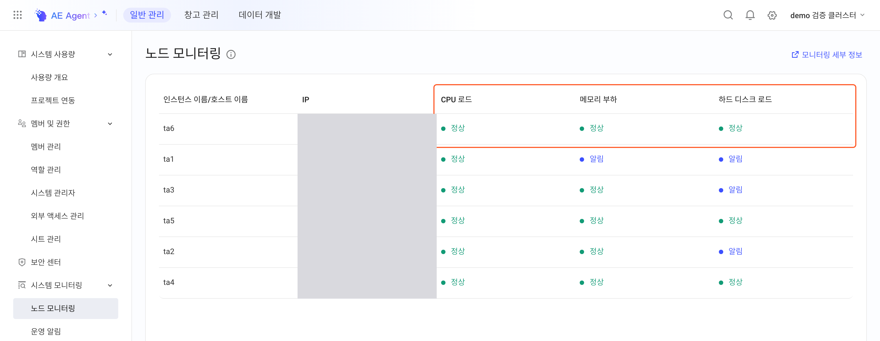Click the info icon beside 노드 모니터링 title

(x=231, y=54)
